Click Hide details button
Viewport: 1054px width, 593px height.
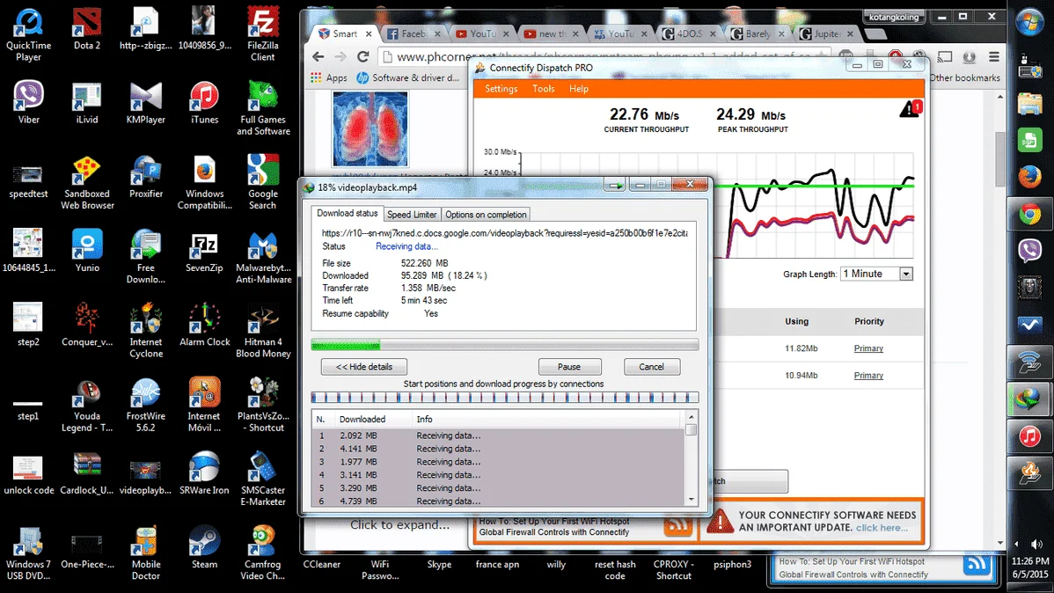pyautogui.click(x=363, y=366)
